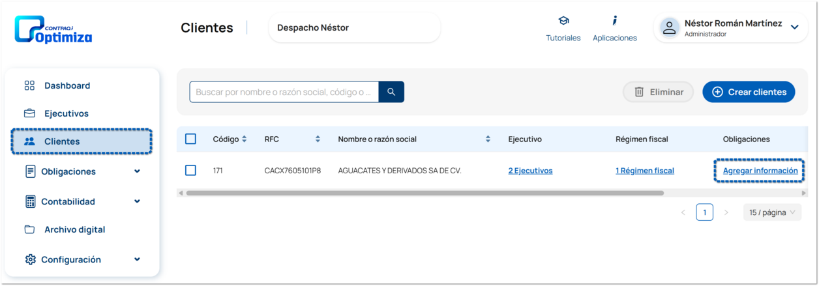Expand the Obligaciones sidebar menu
The height and width of the screenshot is (286, 819).
click(137, 171)
